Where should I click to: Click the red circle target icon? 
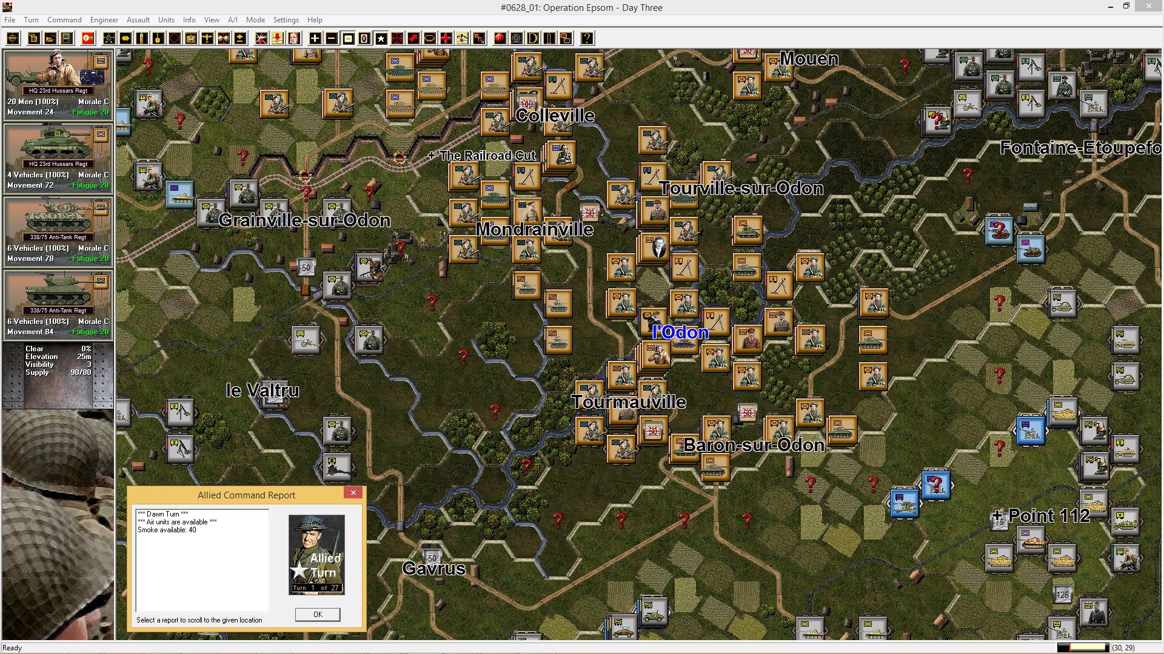[175, 38]
